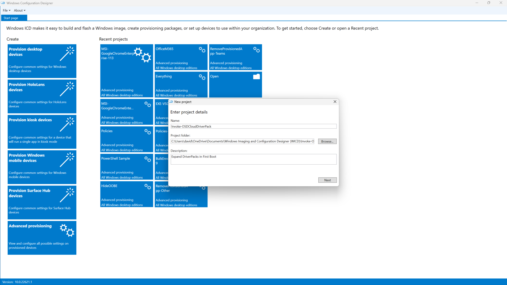Open the Policies recent project tile
Screen dimensions: 507x285
pyautogui.click(x=126, y=140)
